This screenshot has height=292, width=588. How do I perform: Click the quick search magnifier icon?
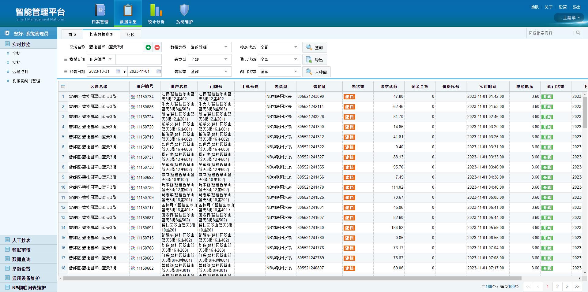click(578, 33)
